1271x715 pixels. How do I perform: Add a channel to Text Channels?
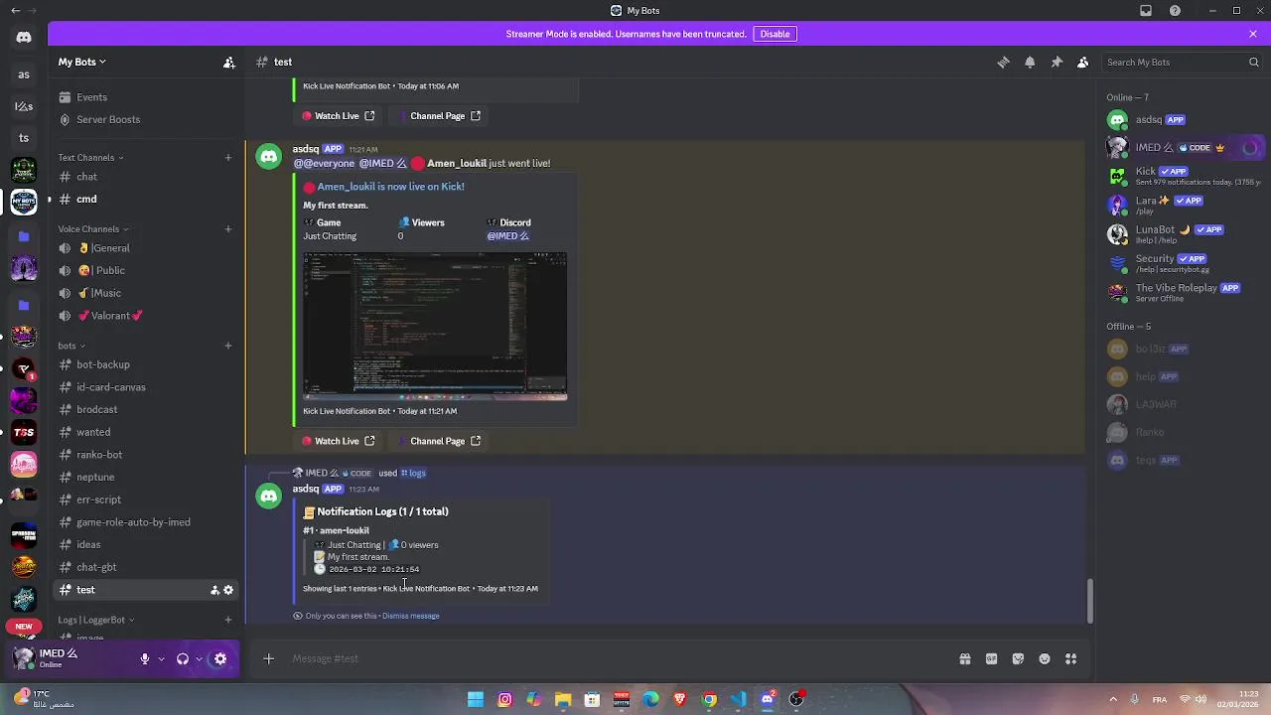[x=228, y=157]
